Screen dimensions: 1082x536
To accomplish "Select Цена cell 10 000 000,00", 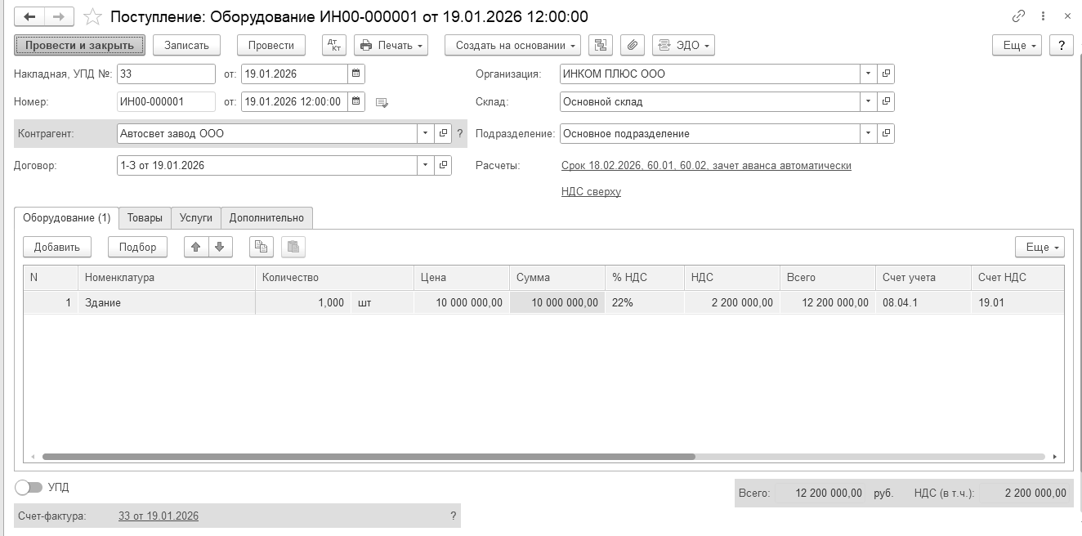I will [x=462, y=303].
